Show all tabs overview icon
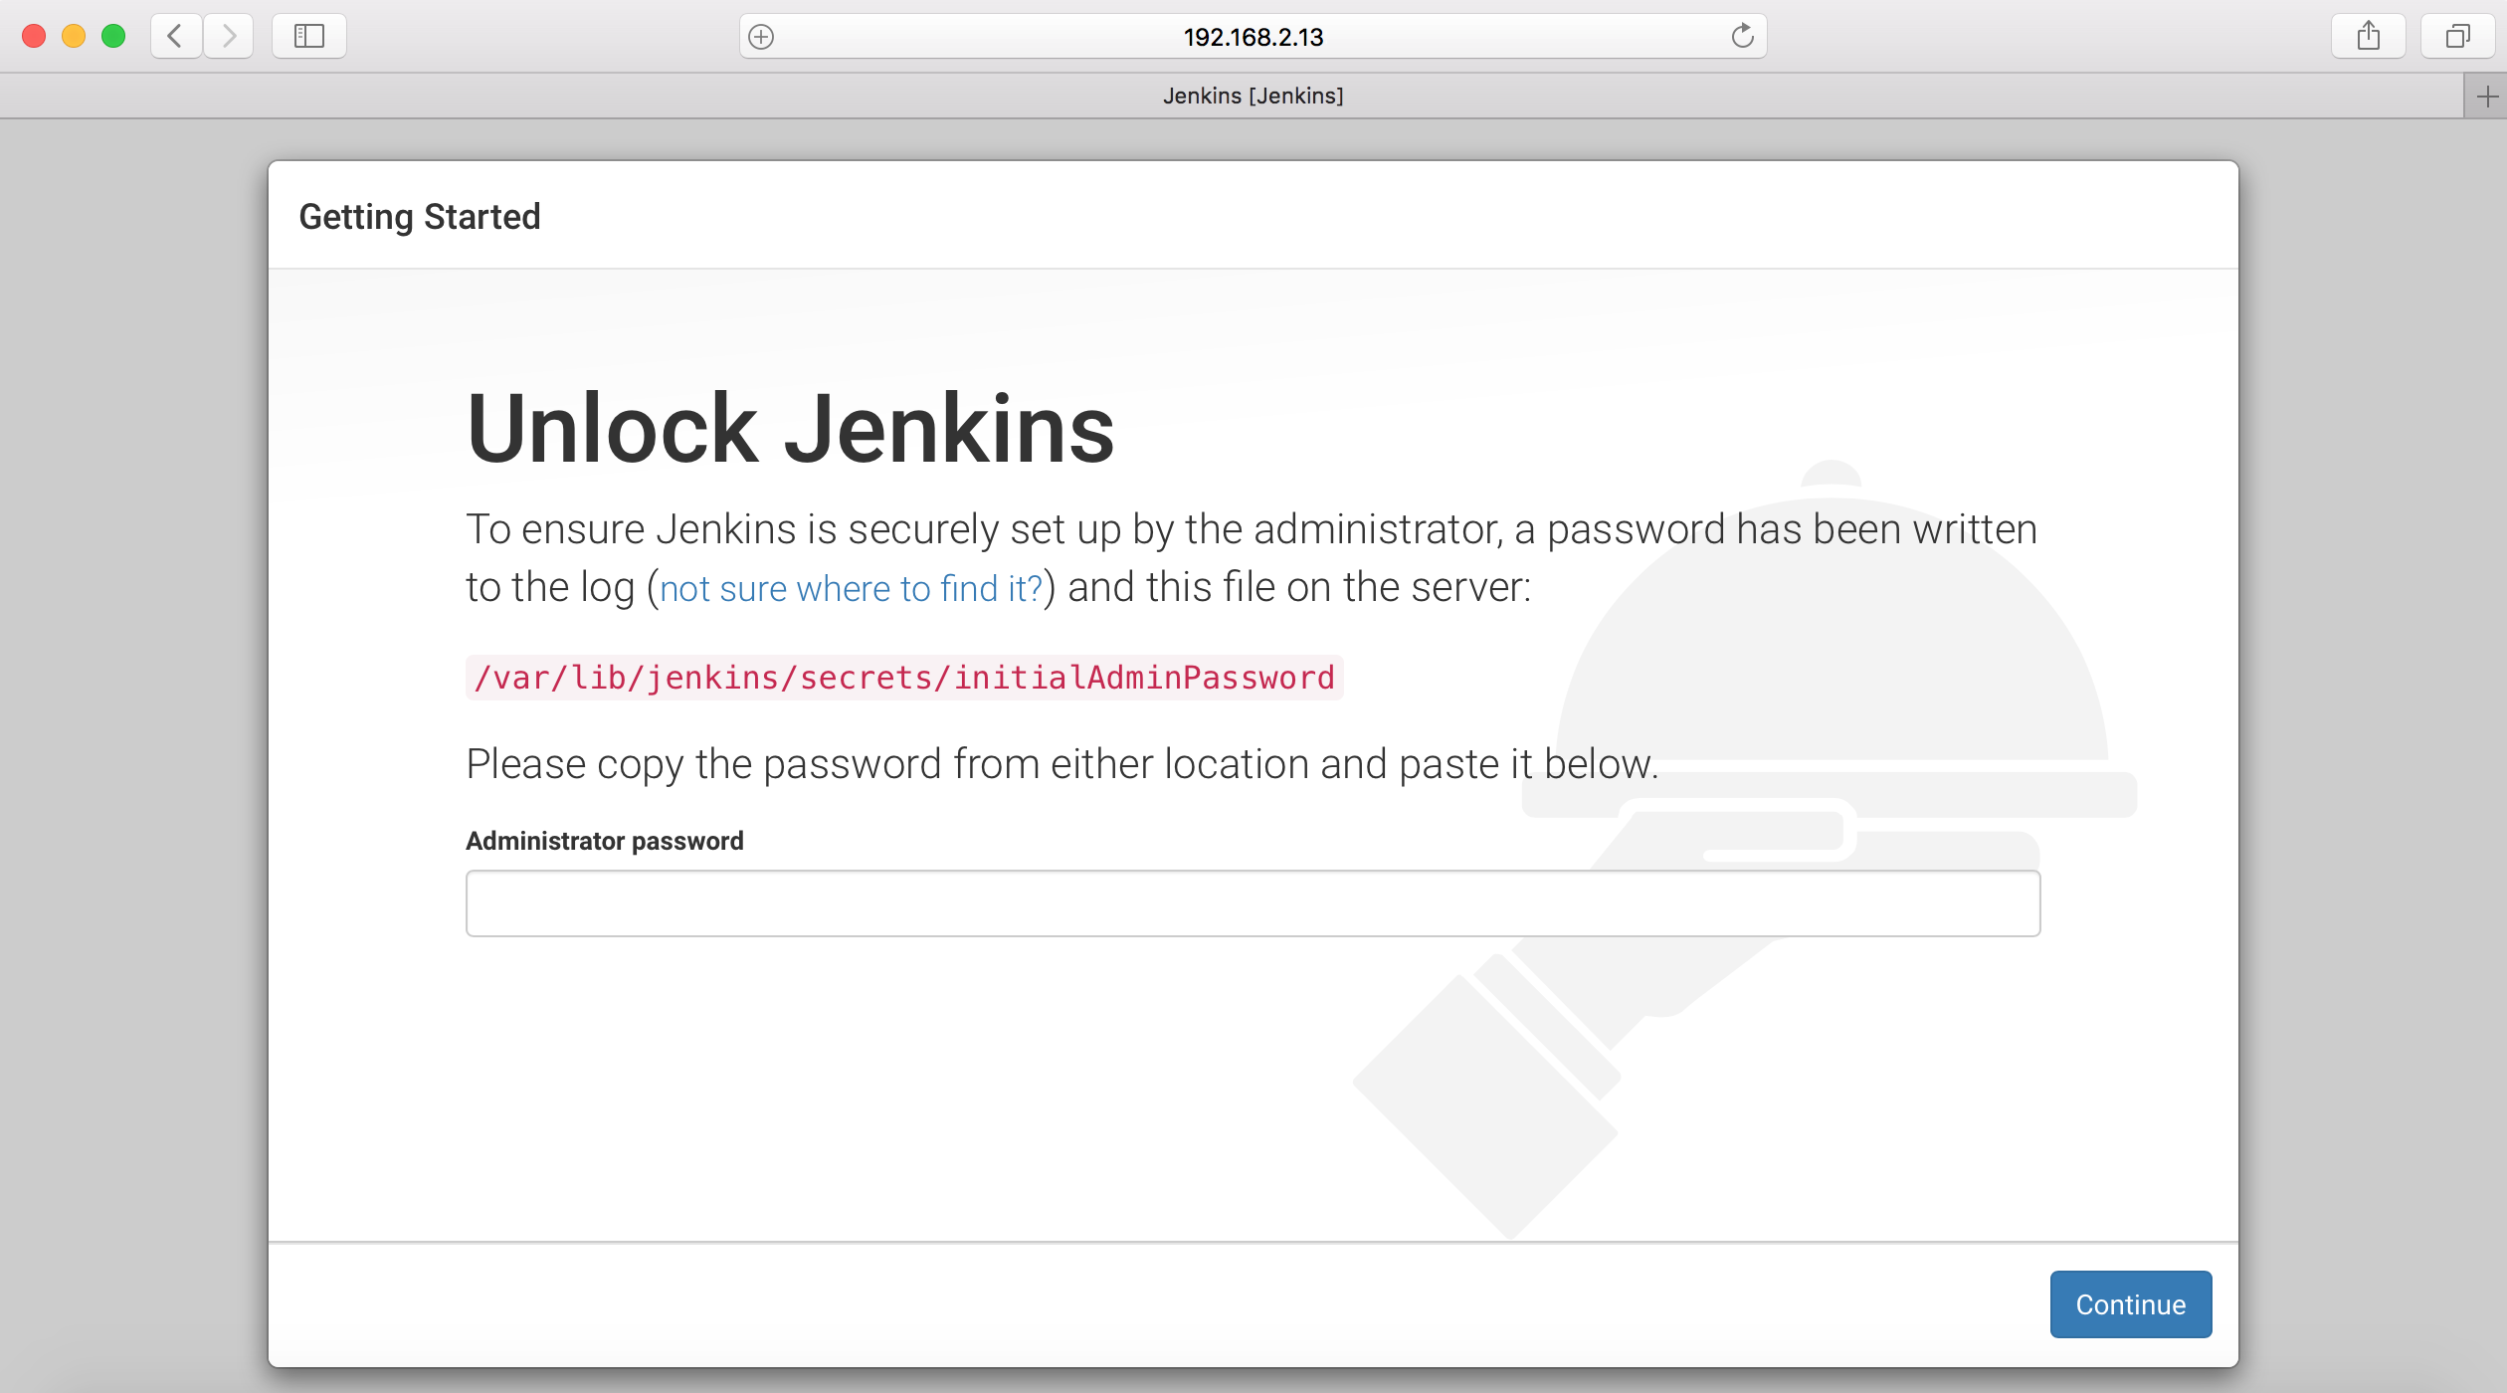This screenshot has width=2507, height=1393. click(2457, 37)
